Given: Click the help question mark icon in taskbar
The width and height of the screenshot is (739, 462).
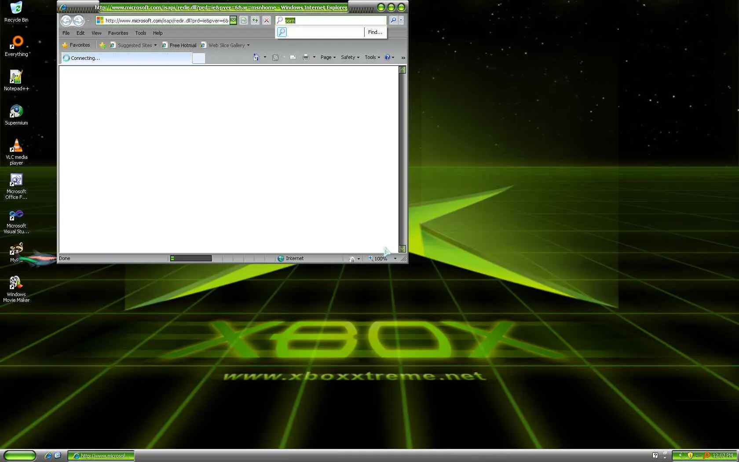Looking at the screenshot, I should (x=655, y=455).
